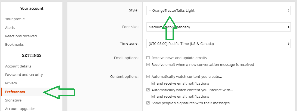Open the Style dropdown
Image resolution: width=297 pixels, height=111 pixels.
[218, 11]
